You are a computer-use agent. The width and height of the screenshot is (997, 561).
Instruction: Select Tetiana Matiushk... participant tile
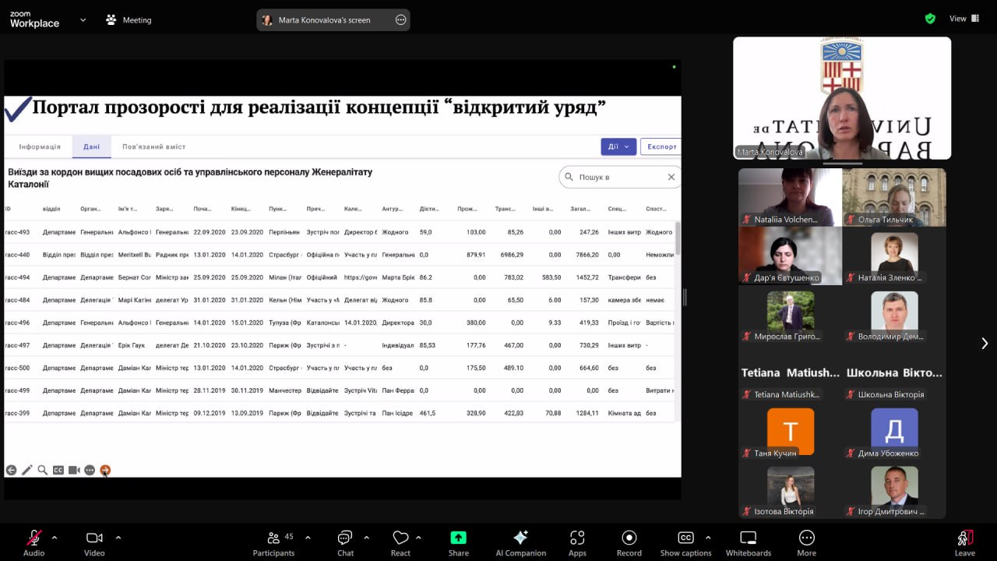point(790,372)
